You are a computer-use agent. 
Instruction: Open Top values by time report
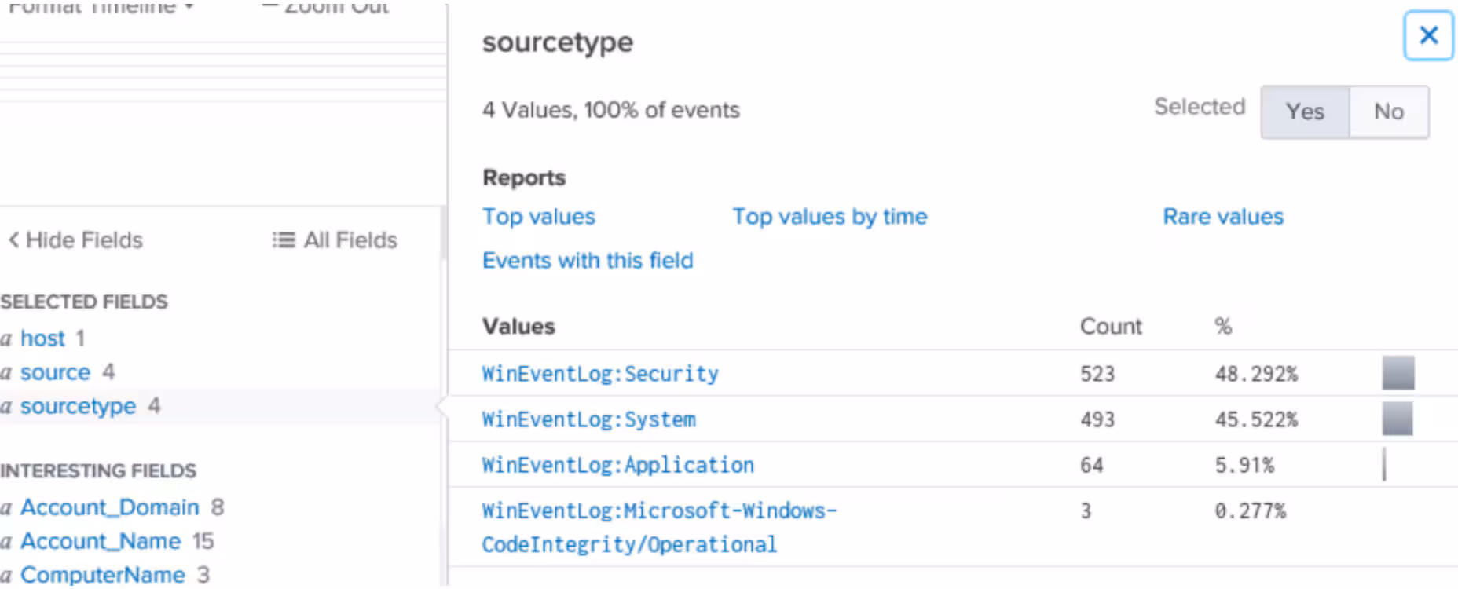(x=830, y=217)
